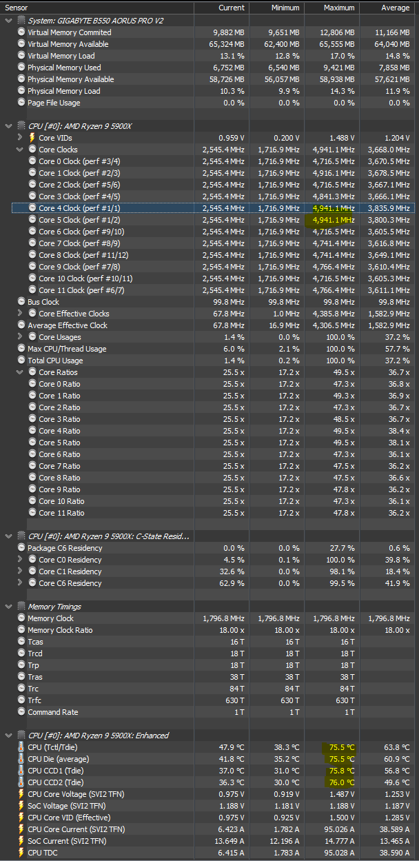Click the CPU Core Voltage lightning icon
The width and height of the screenshot is (419, 861).
tap(21, 794)
